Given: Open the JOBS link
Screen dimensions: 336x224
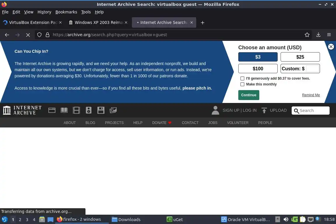Looking at the screenshot, I should click(x=213, y=123).
